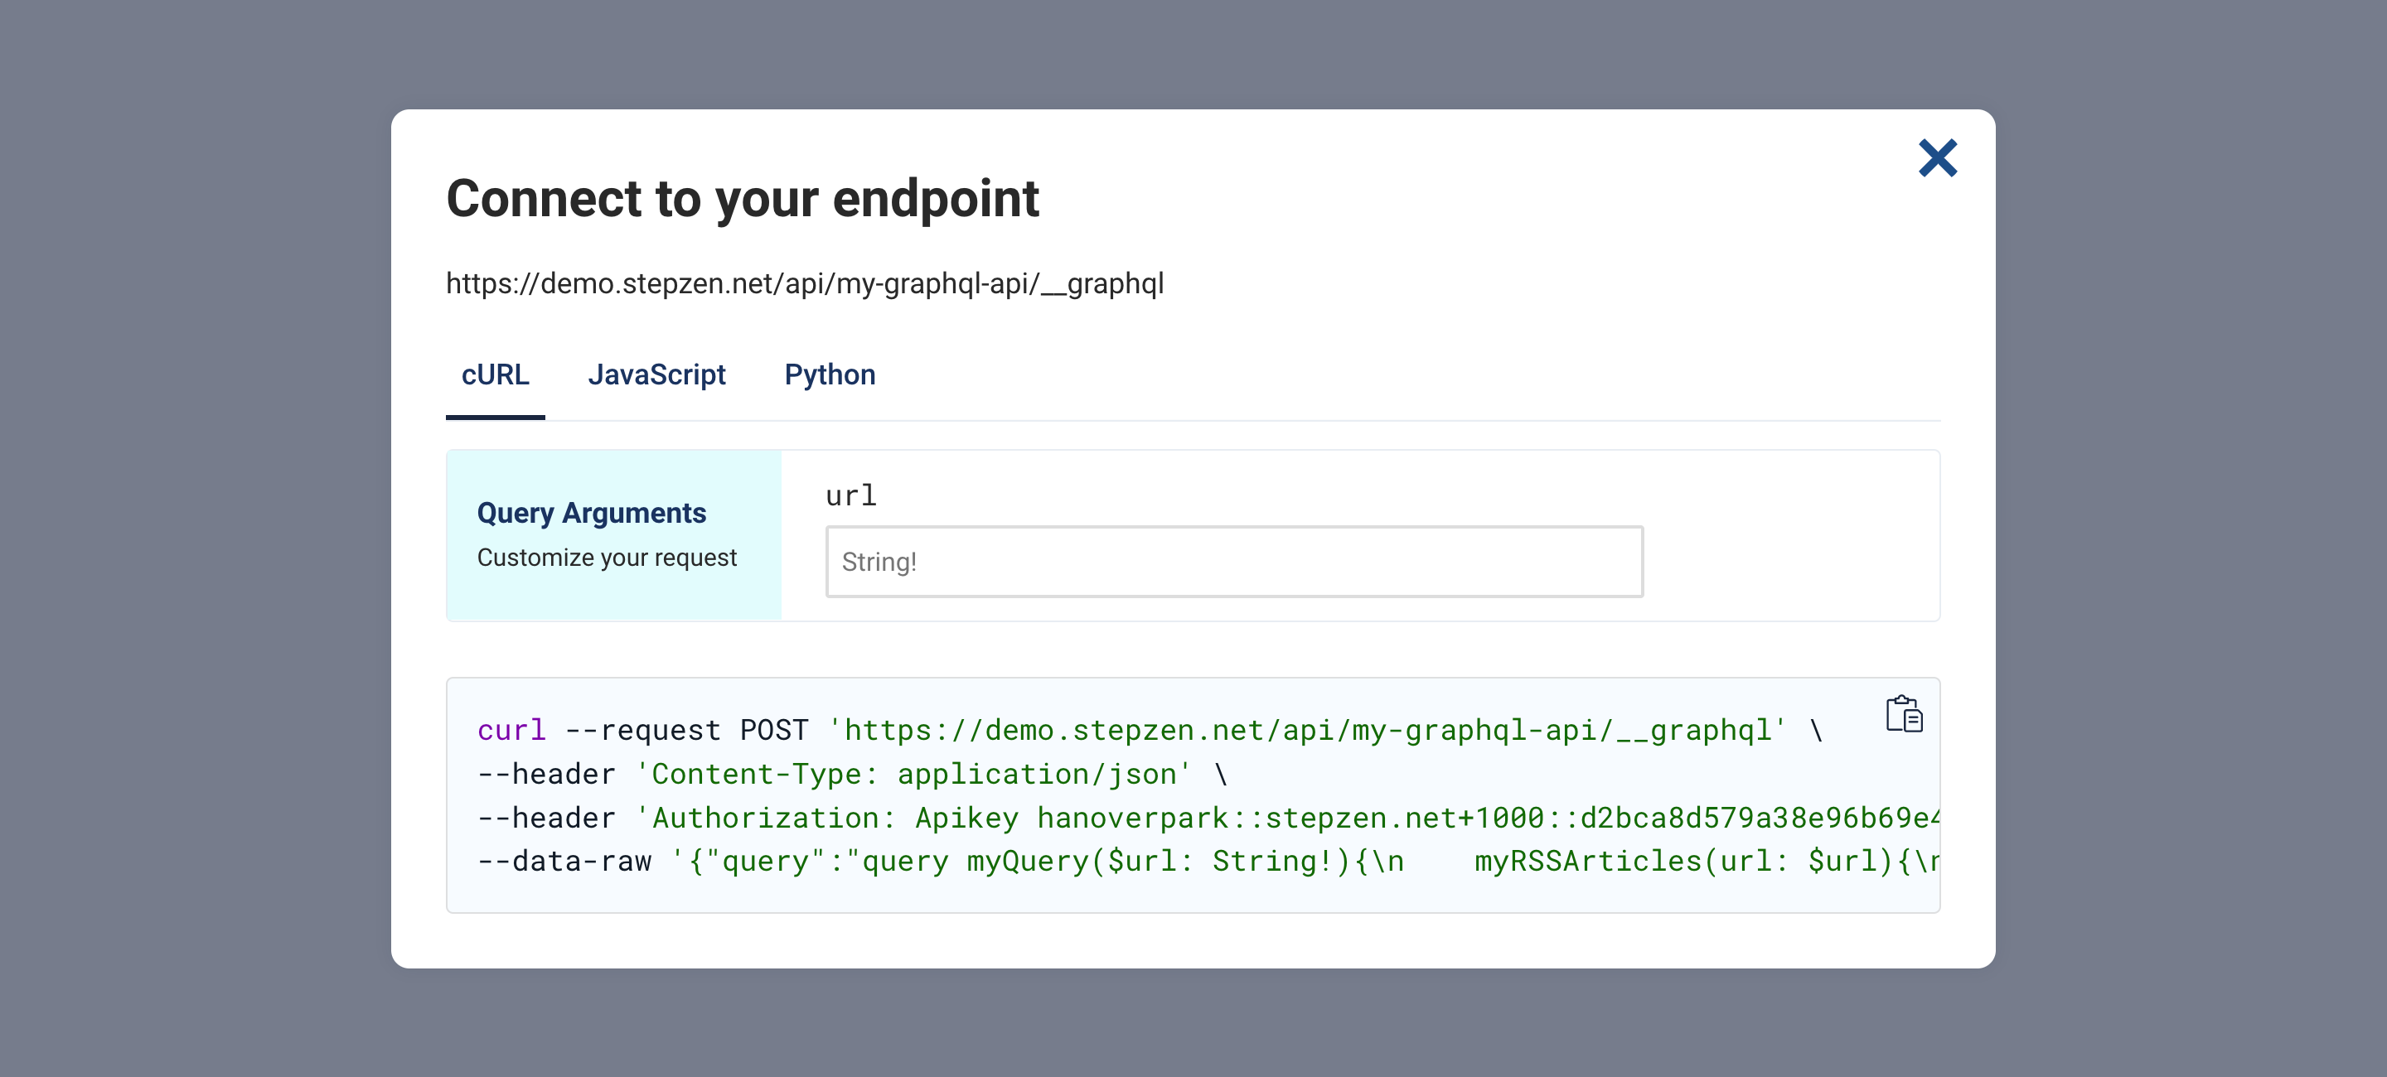Switch to the Python tab
2387x1077 pixels.
830,374
